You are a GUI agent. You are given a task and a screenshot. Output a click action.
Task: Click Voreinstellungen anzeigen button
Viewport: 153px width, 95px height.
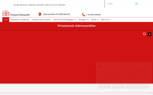138,86
